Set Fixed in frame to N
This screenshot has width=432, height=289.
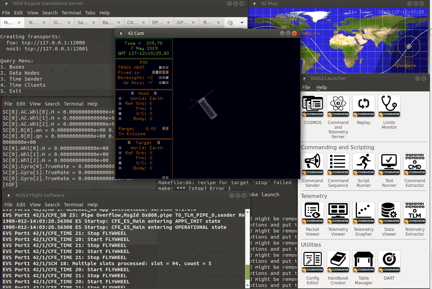pos(154,72)
